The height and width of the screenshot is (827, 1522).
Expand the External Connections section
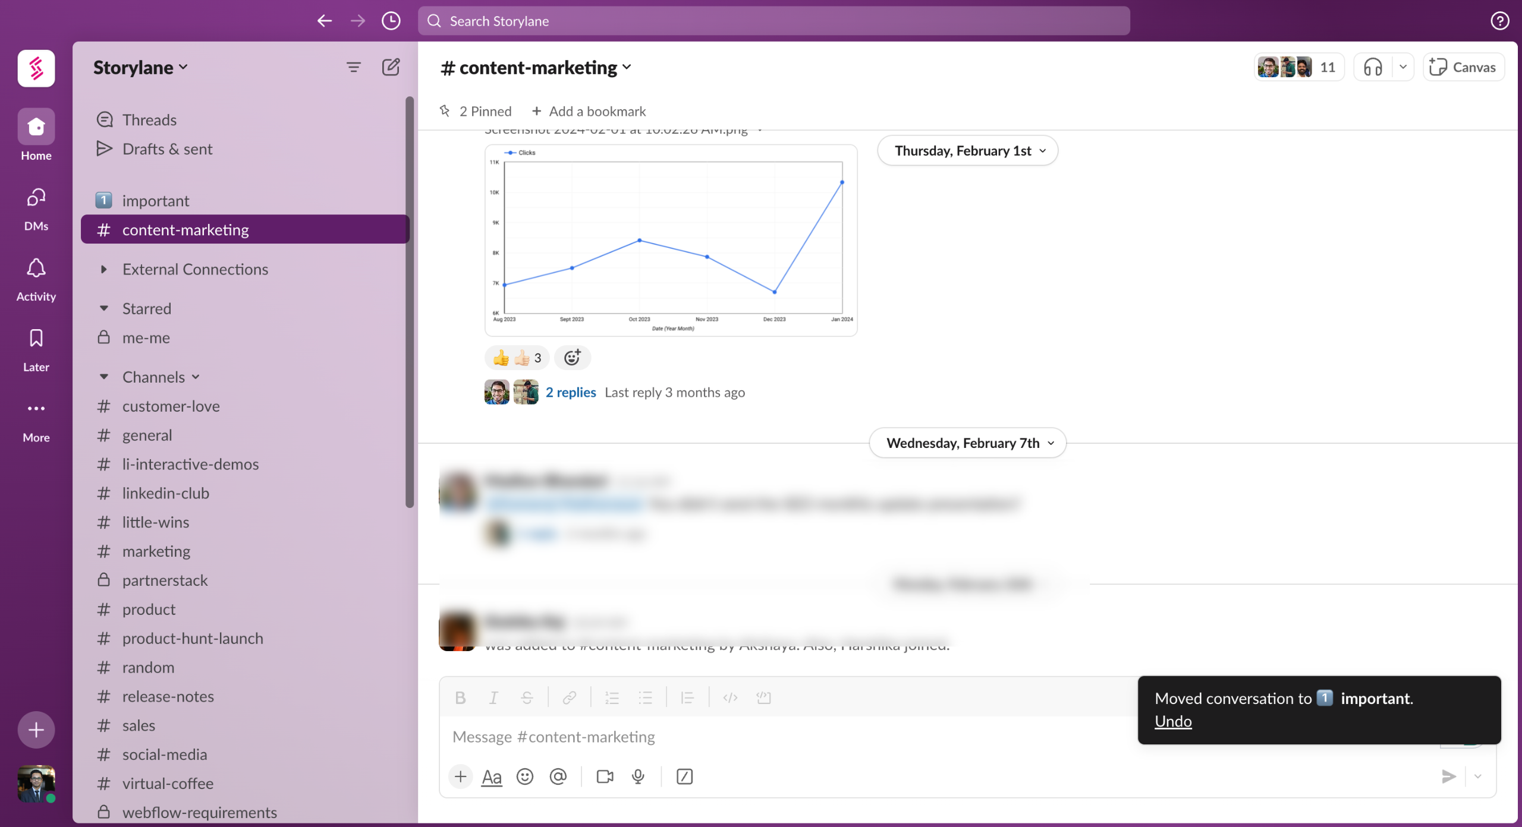pyautogui.click(x=104, y=269)
